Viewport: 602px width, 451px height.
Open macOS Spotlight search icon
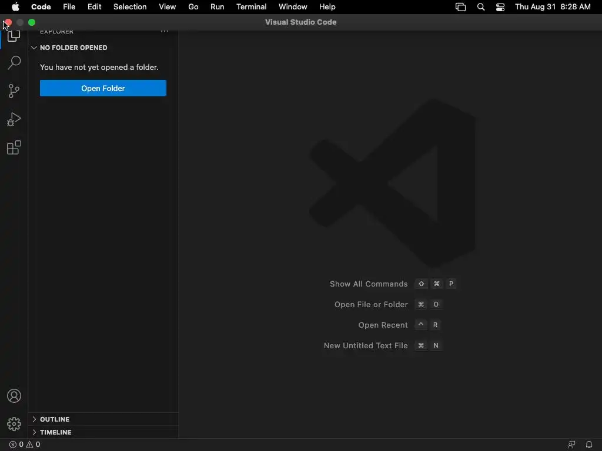481,7
